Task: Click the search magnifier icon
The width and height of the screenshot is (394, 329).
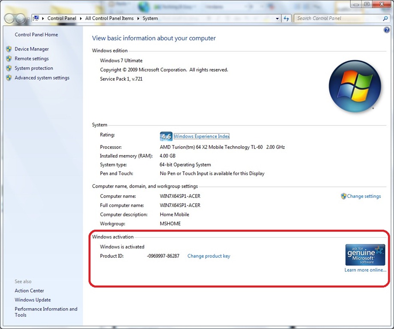Action: [x=385, y=18]
